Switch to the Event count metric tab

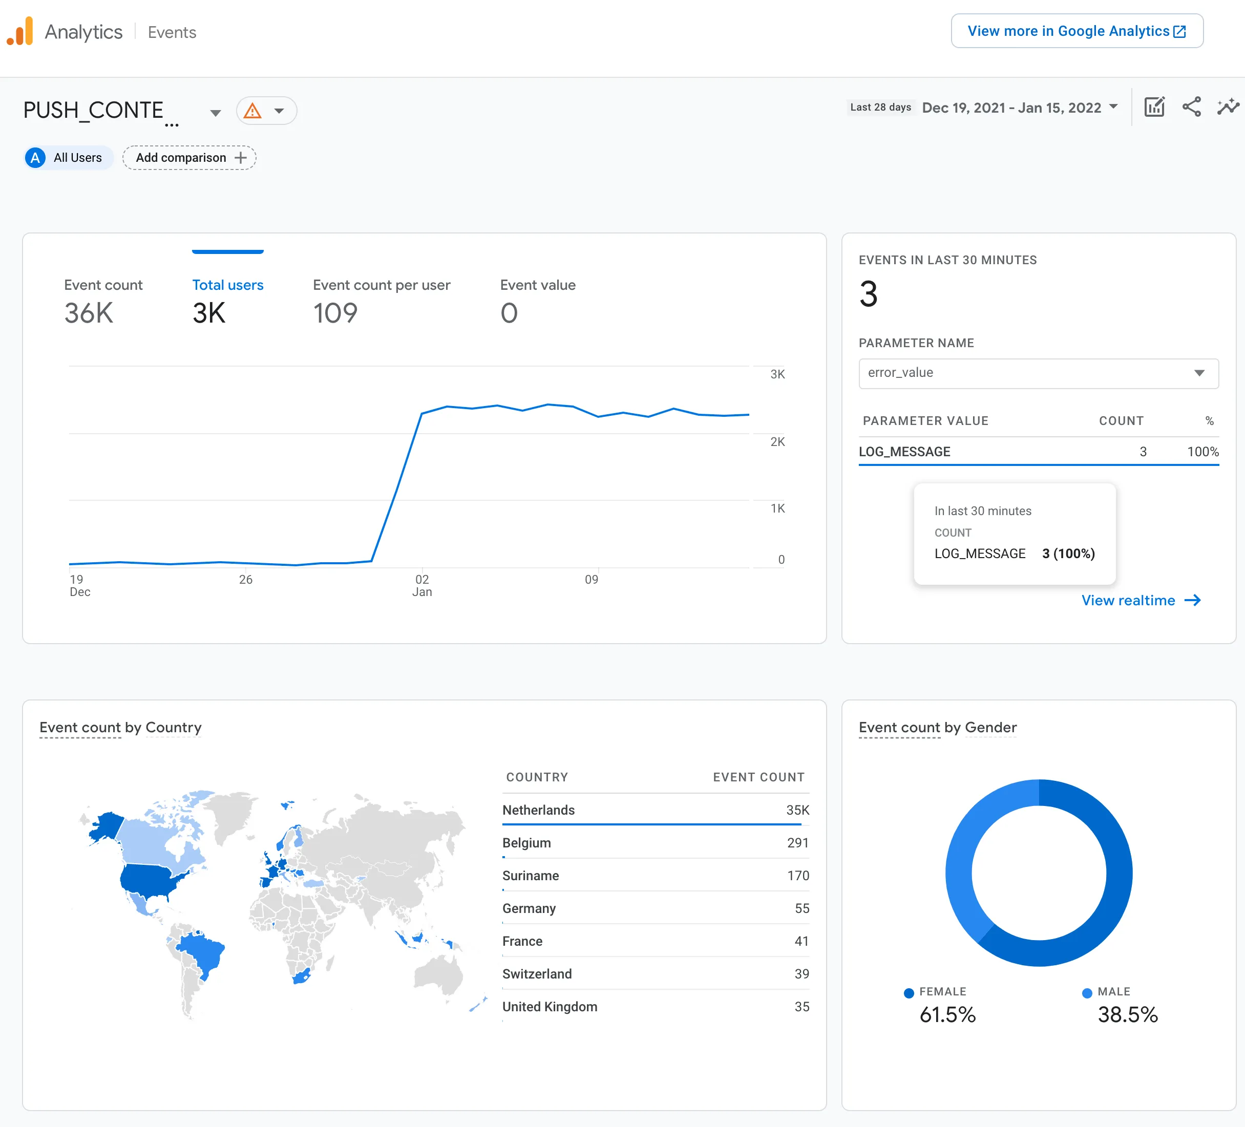click(103, 301)
